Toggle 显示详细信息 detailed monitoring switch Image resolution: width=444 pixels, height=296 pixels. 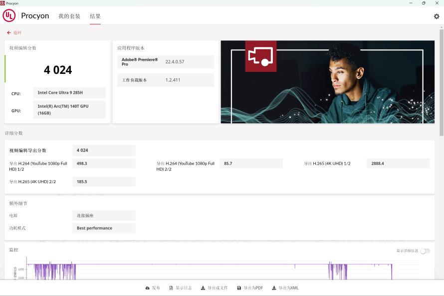[425, 251]
